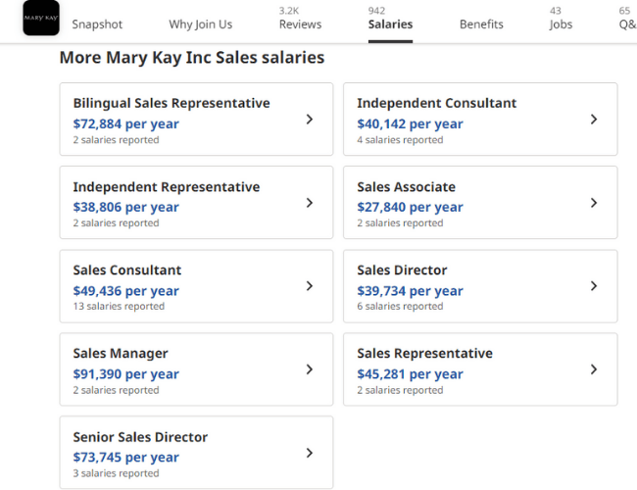Click the 43 jobs count
This screenshot has height=490, width=637.
click(556, 11)
